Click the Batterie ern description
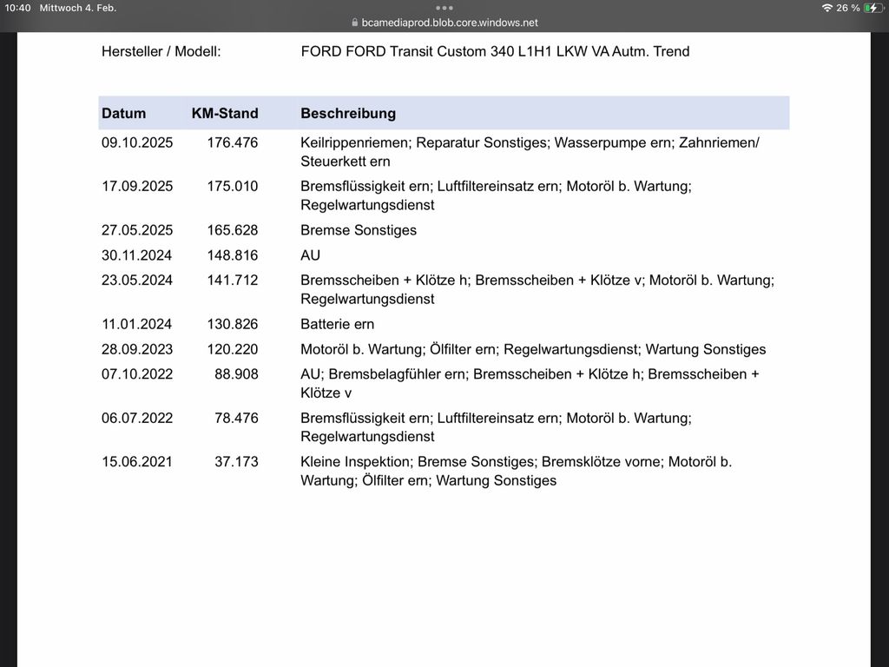 (x=337, y=324)
